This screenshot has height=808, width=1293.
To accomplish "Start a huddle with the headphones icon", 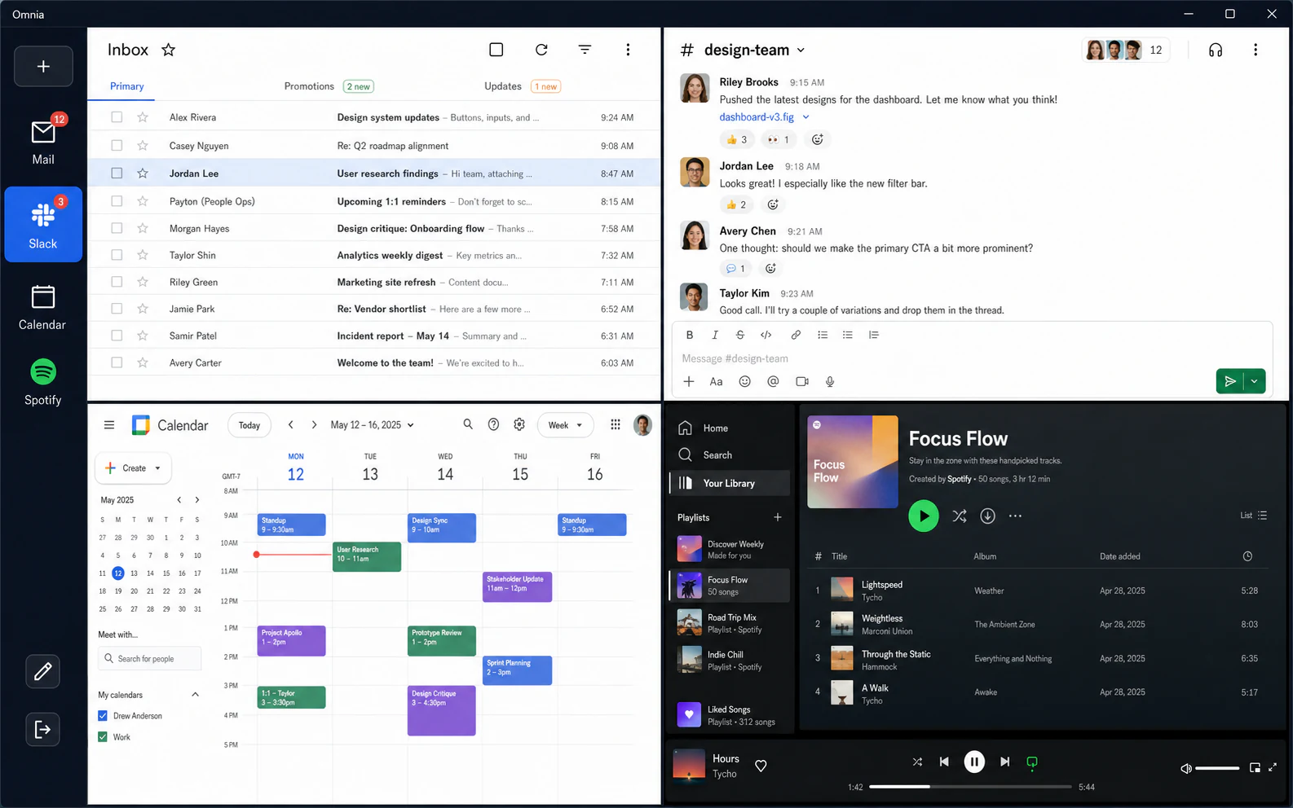I will point(1216,50).
